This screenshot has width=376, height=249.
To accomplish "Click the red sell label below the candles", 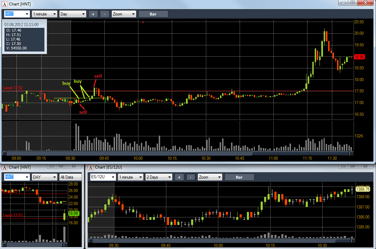I will click(83, 112).
